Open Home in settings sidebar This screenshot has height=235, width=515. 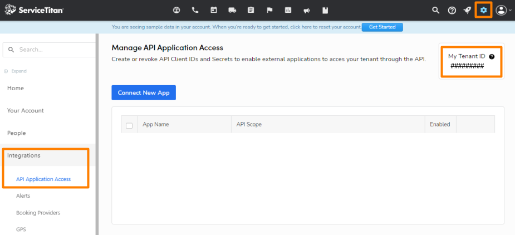pyautogui.click(x=16, y=88)
